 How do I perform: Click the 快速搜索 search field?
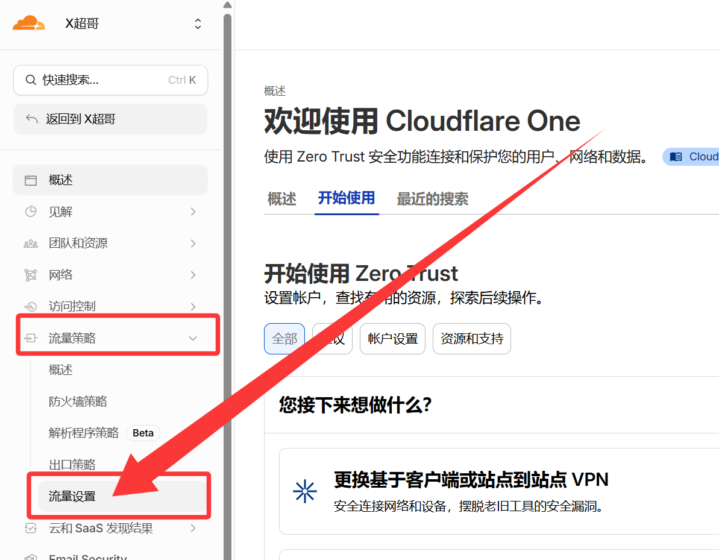click(x=110, y=80)
